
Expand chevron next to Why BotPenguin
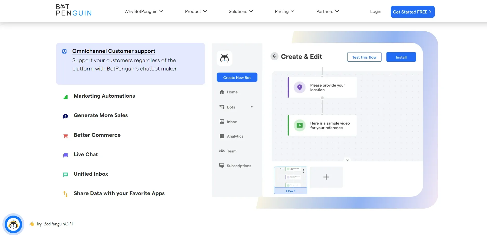pos(161,11)
